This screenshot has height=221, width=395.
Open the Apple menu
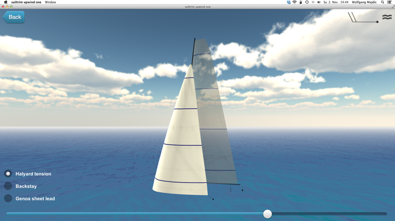pos(5,2)
